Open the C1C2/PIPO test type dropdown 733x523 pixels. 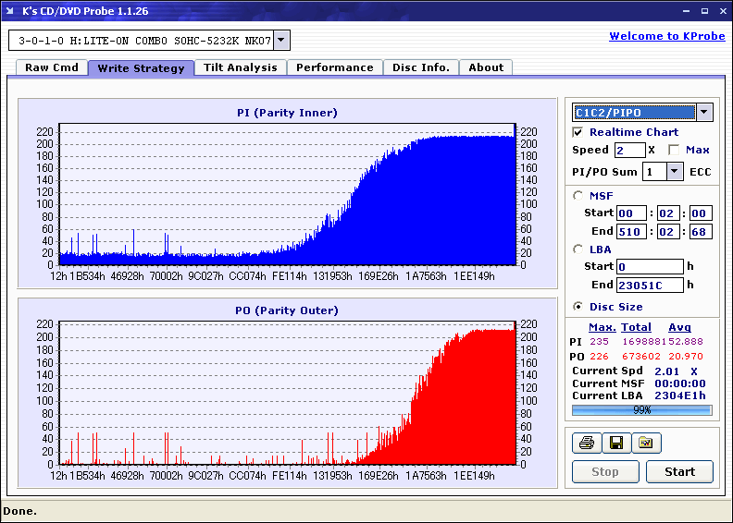pos(704,112)
